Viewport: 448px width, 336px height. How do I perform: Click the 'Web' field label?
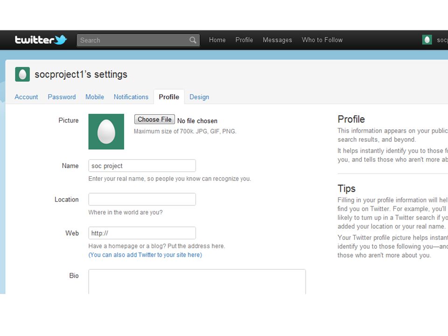pos(72,233)
